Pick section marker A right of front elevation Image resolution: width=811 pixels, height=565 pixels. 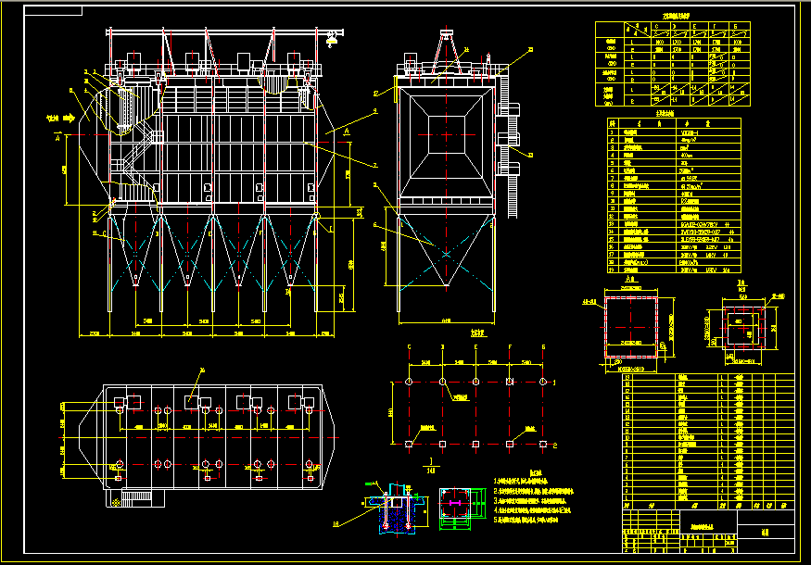pos(347,132)
